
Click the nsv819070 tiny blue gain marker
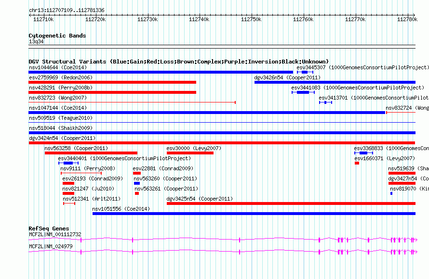[391, 193]
